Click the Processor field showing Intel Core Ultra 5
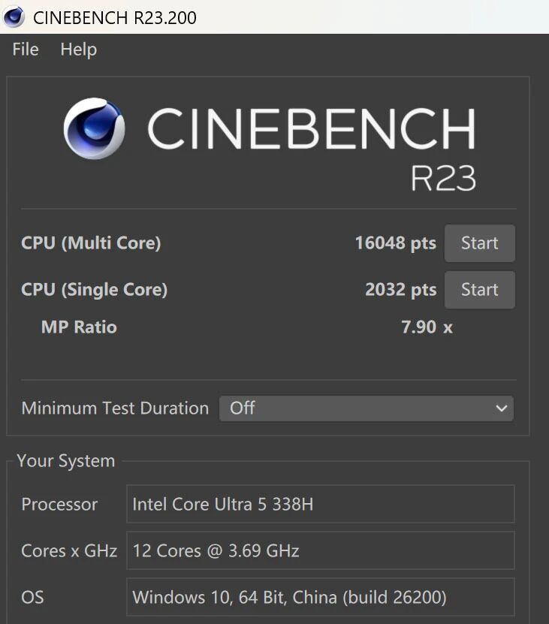This screenshot has height=624, width=549. (320, 504)
